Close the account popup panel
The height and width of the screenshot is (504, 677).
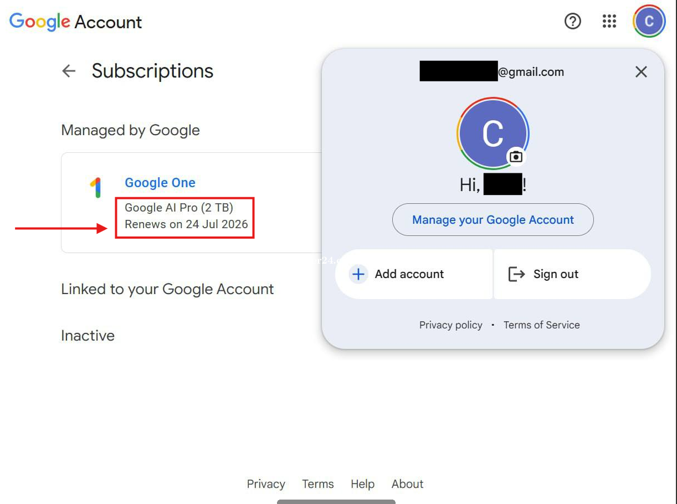(x=641, y=72)
